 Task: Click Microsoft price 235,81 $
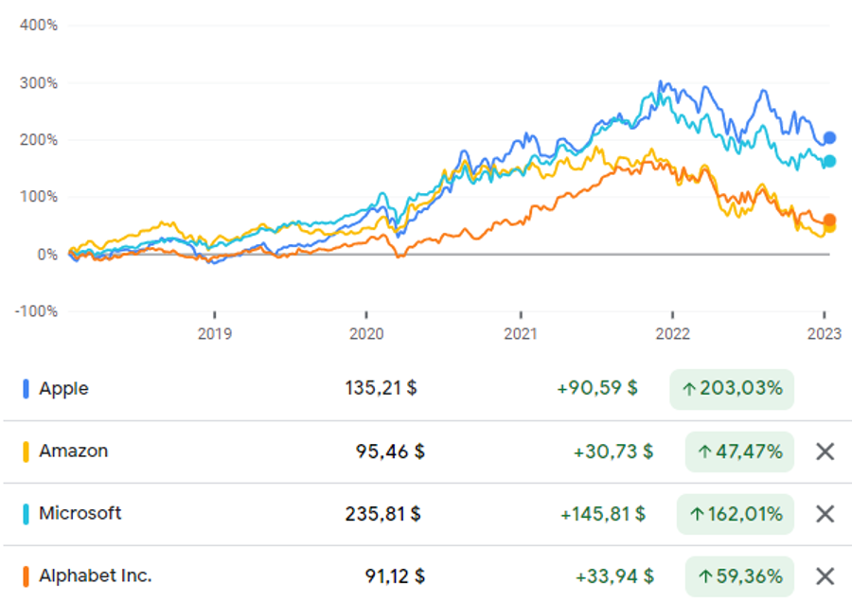[383, 514]
